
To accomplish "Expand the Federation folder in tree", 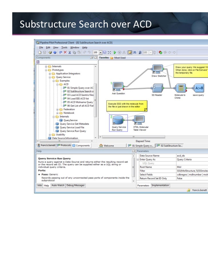I will (57, 109).
